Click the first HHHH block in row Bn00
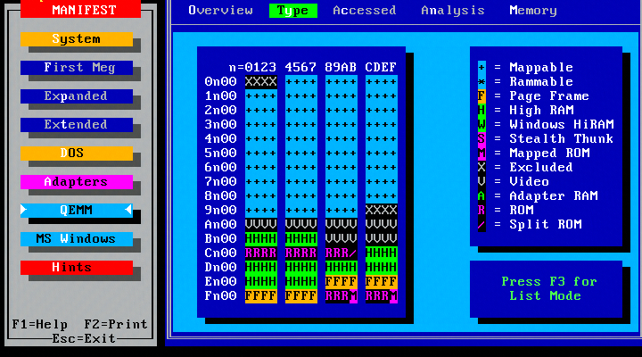This screenshot has height=357, width=642. pyautogui.click(x=261, y=239)
